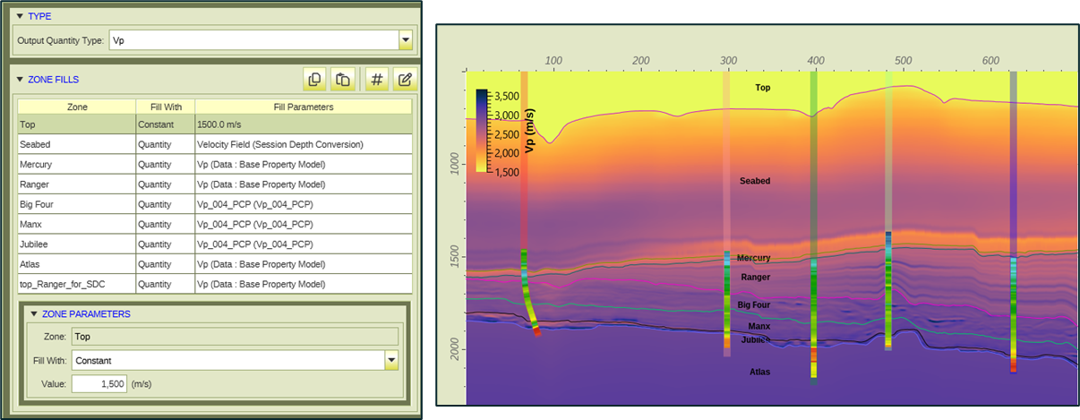1080x420 pixels.
Task: Click the paste zone fills icon
Action: point(343,80)
